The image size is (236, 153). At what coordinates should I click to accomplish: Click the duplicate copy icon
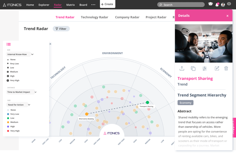193,68
